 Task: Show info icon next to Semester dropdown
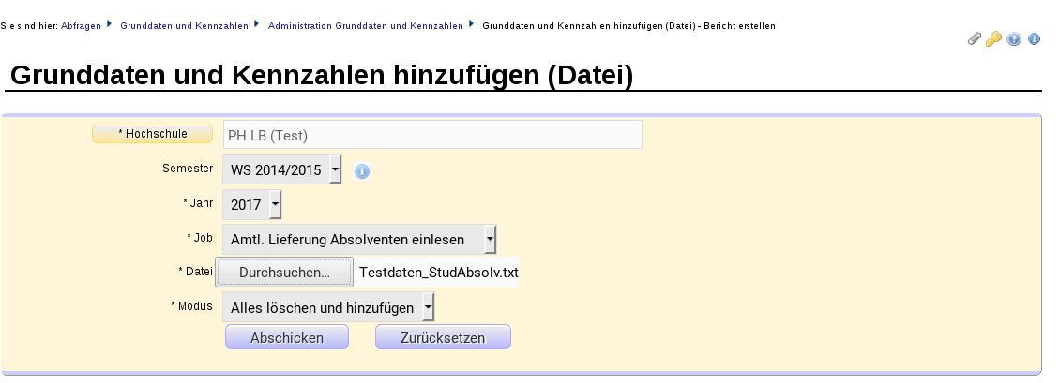click(x=362, y=171)
